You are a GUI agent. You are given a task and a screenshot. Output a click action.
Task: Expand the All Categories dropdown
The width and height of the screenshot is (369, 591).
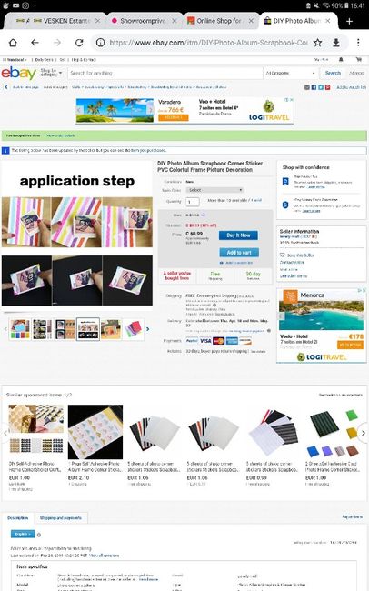point(290,73)
